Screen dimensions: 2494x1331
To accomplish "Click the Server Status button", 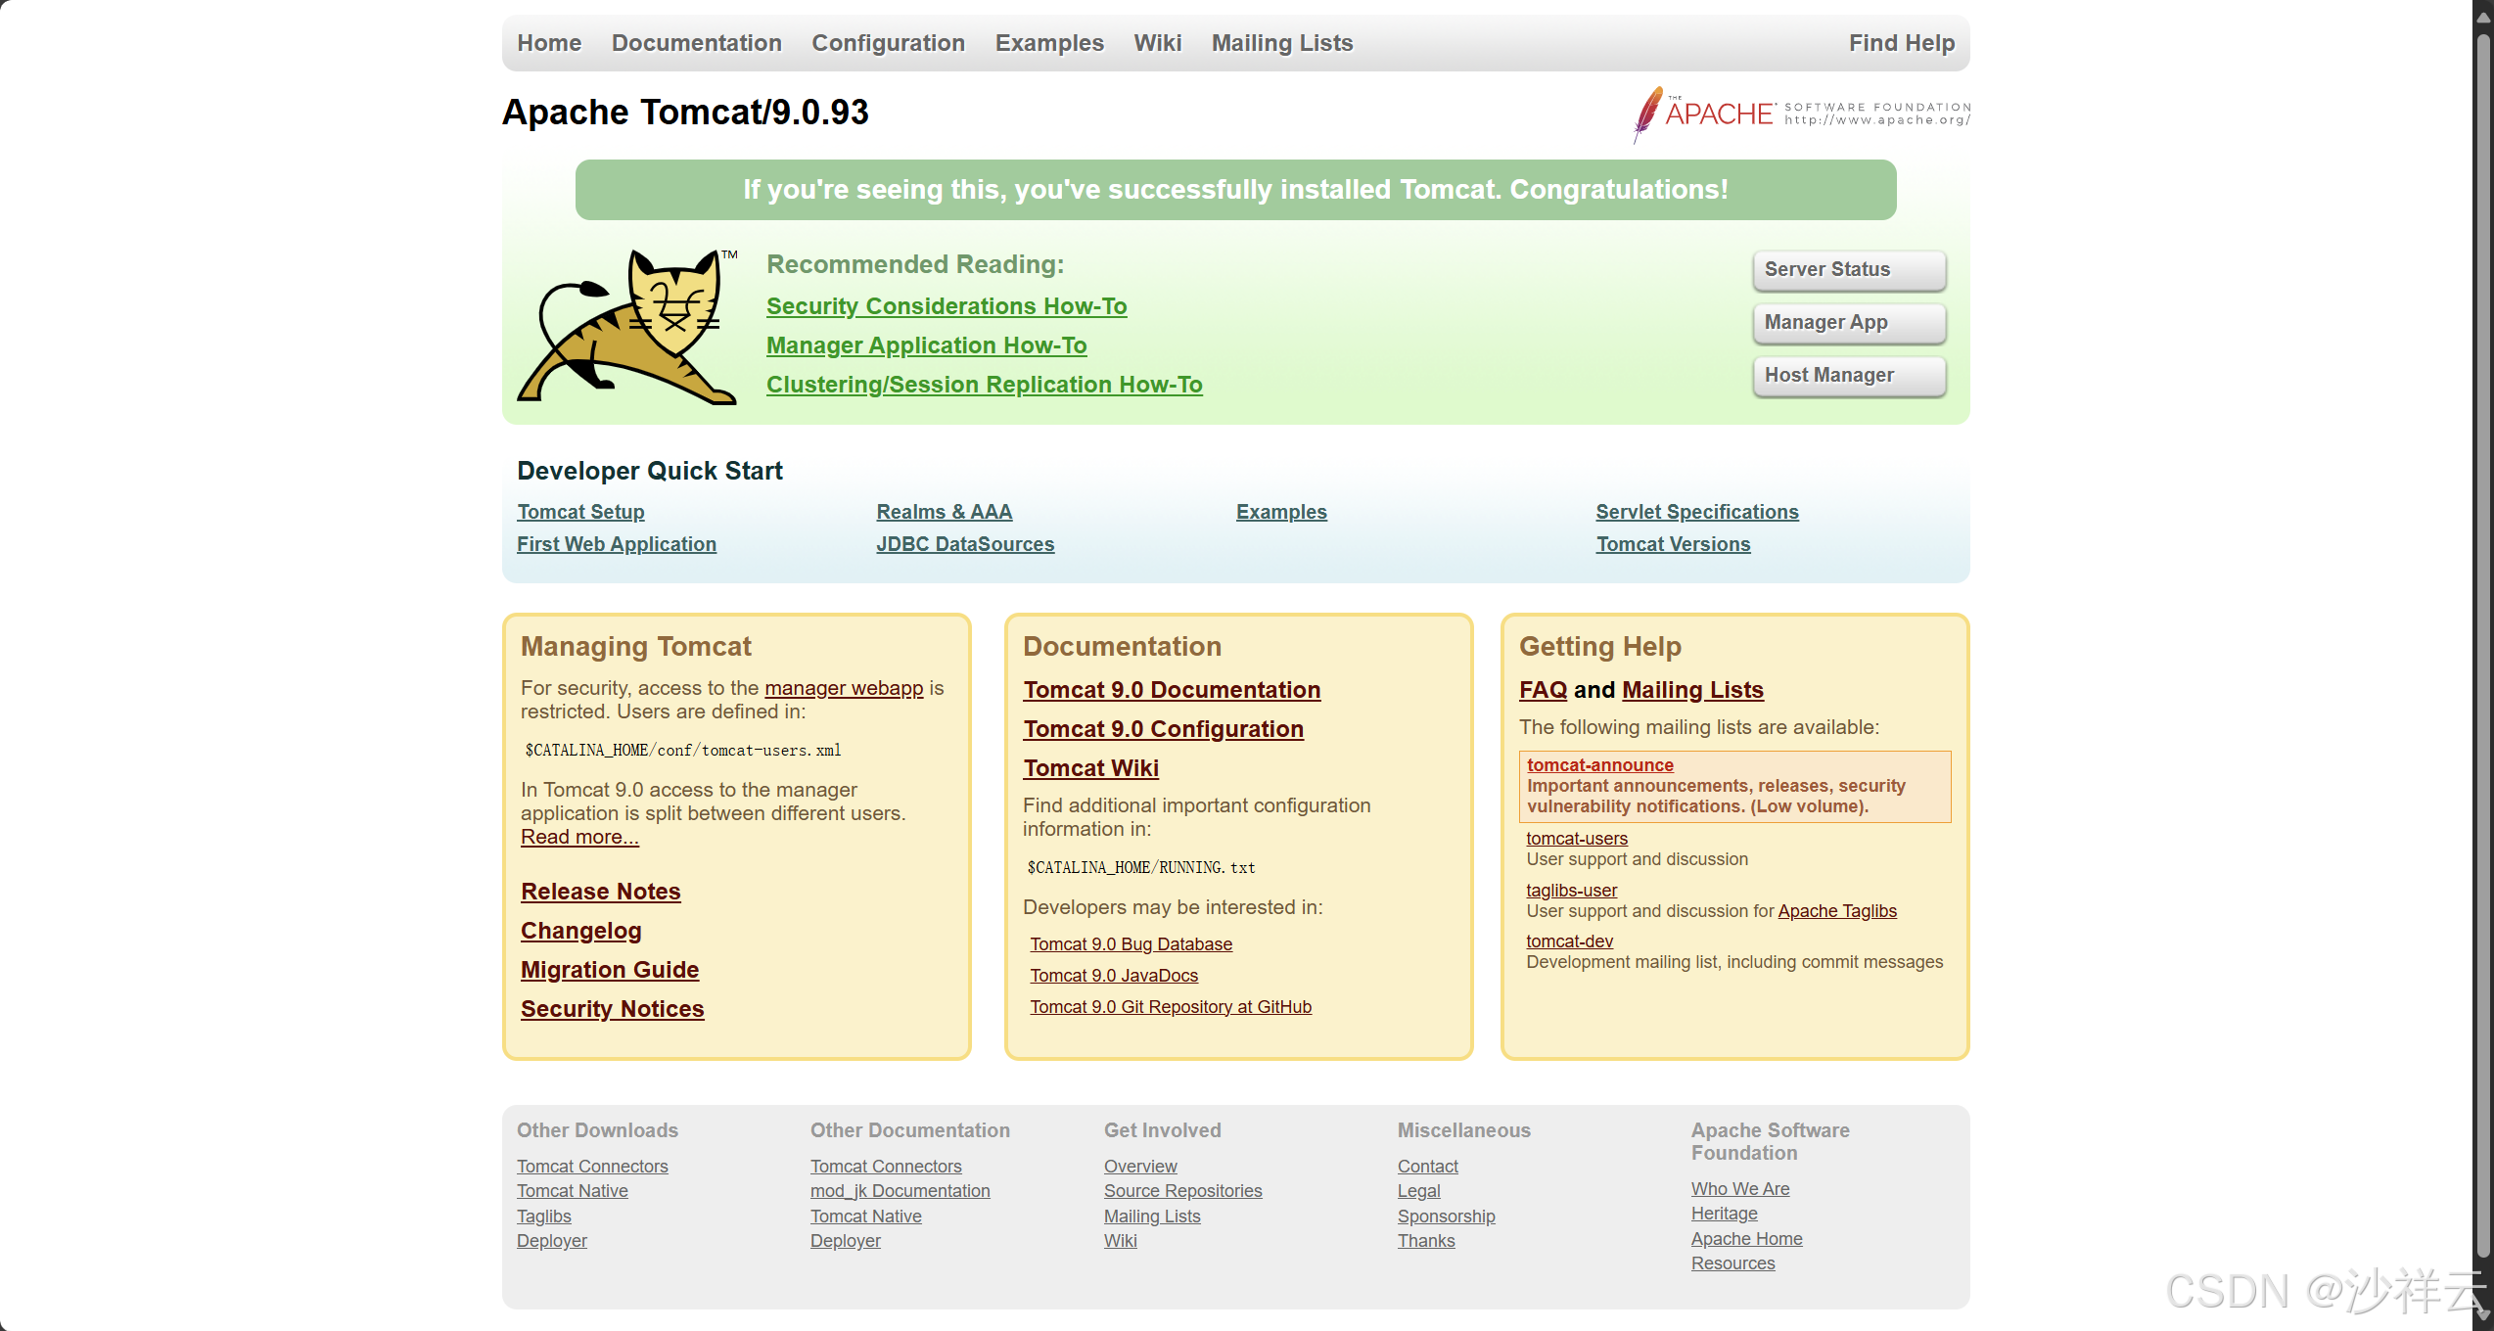I will 1849,270.
